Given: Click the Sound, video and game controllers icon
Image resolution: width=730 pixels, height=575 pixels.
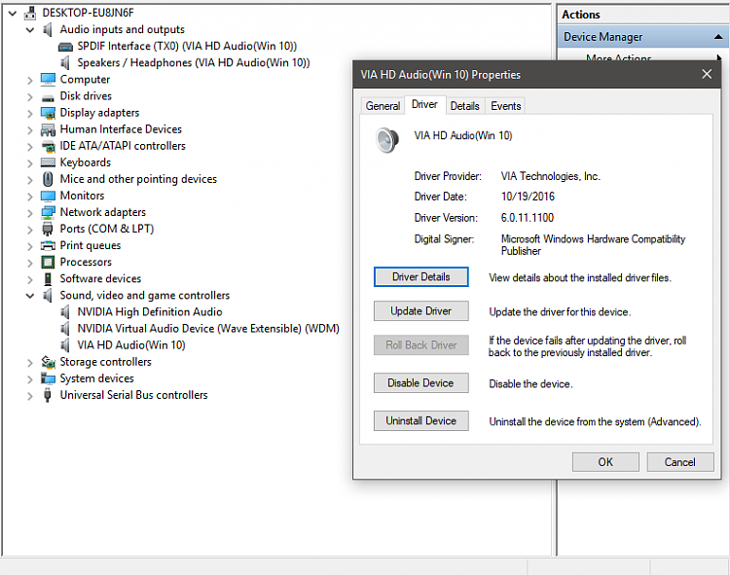Looking at the screenshot, I should pyautogui.click(x=48, y=296).
